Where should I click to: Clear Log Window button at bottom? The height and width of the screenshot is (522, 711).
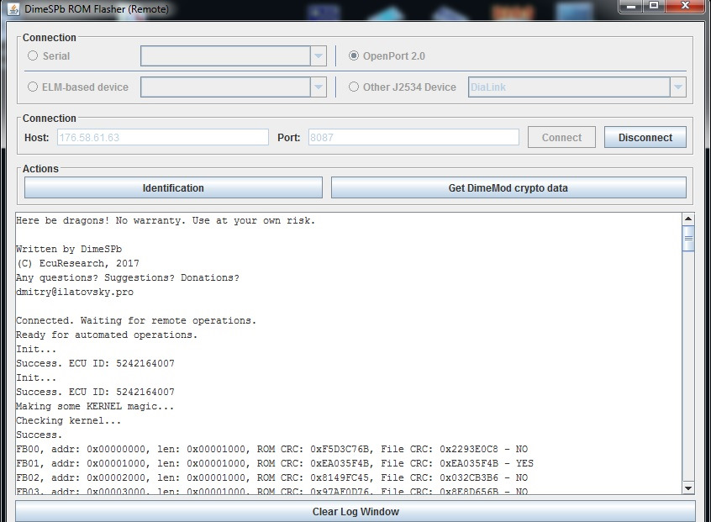355,512
